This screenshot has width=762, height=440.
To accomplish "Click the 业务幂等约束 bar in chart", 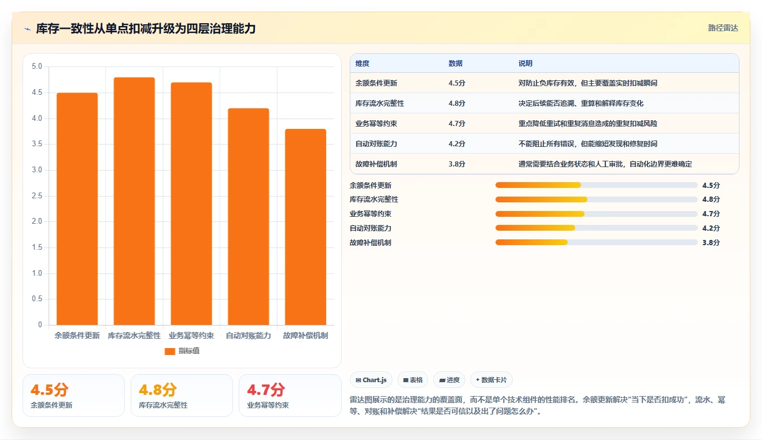I will coord(191,204).
